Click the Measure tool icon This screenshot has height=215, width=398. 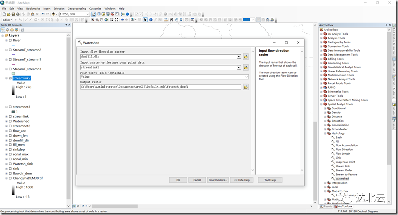166,20
